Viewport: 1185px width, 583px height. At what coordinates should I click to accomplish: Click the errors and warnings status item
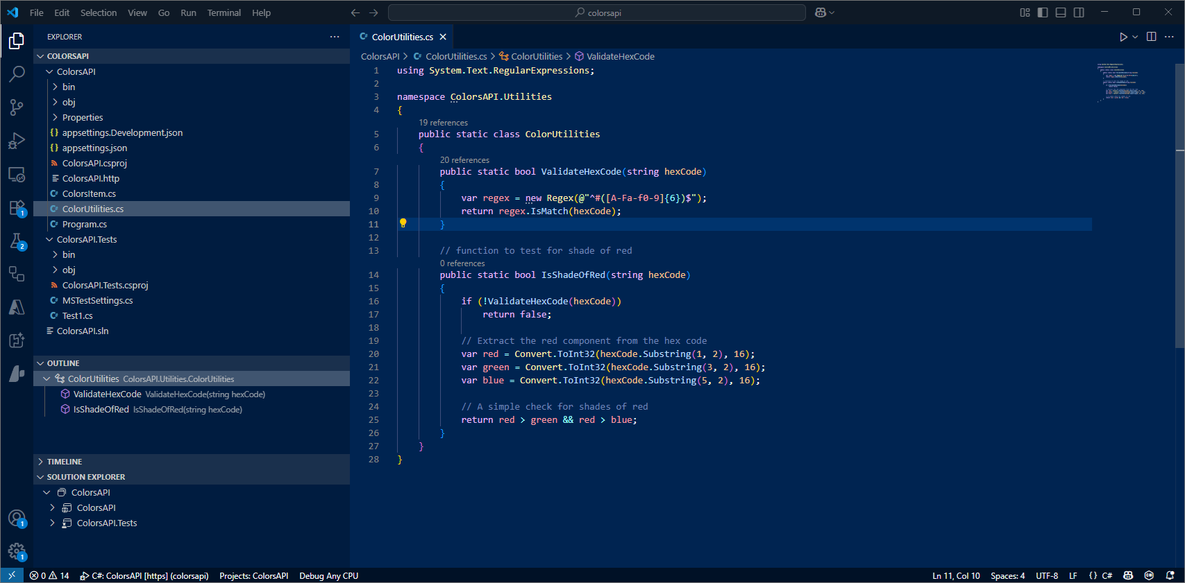[x=49, y=575]
